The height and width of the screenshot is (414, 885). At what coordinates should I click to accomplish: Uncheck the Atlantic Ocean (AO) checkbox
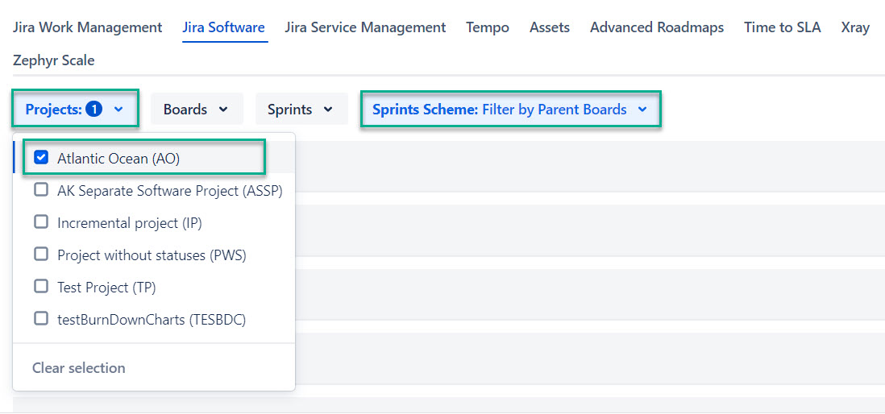[42, 158]
